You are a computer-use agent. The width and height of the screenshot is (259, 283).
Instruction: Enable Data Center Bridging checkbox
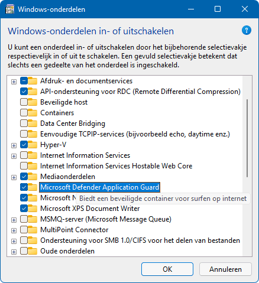pos(24,123)
